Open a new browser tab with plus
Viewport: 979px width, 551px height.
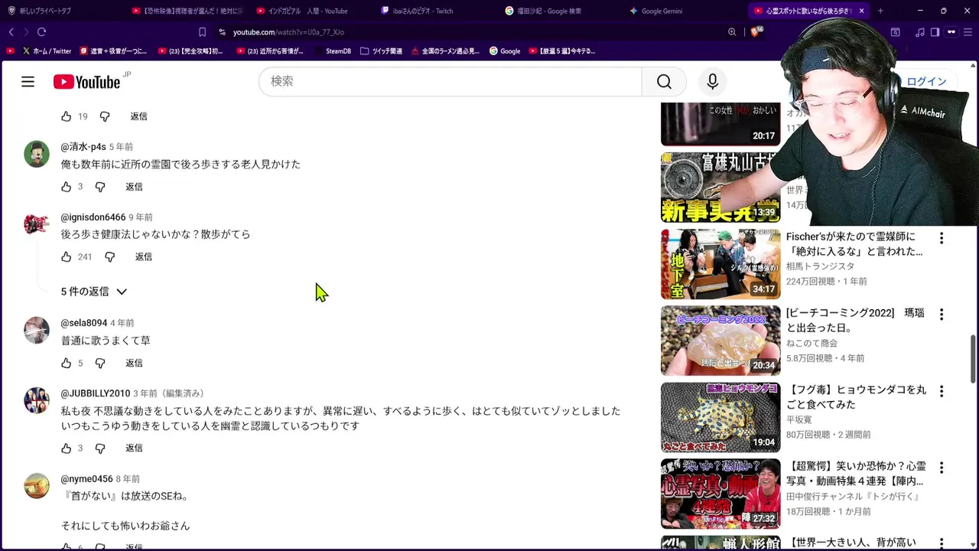pos(880,11)
